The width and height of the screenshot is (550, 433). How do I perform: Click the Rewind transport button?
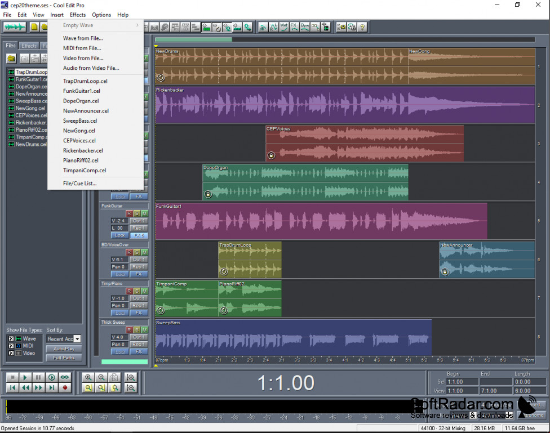(25, 387)
